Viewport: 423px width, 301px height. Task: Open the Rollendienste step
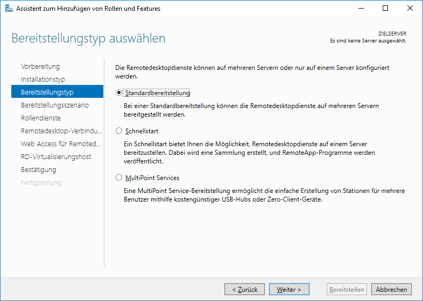coord(41,118)
